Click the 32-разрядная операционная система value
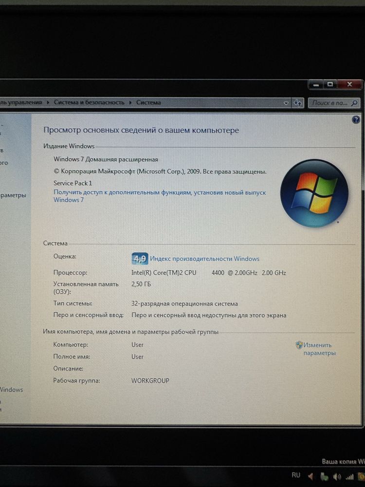The height and width of the screenshot is (487, 365). coord(184,304)
